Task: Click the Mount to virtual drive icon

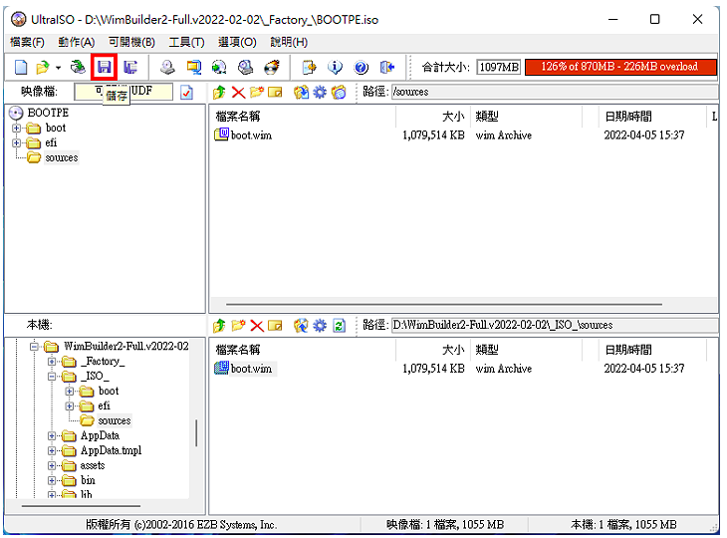Action: [x=245, y=68]
